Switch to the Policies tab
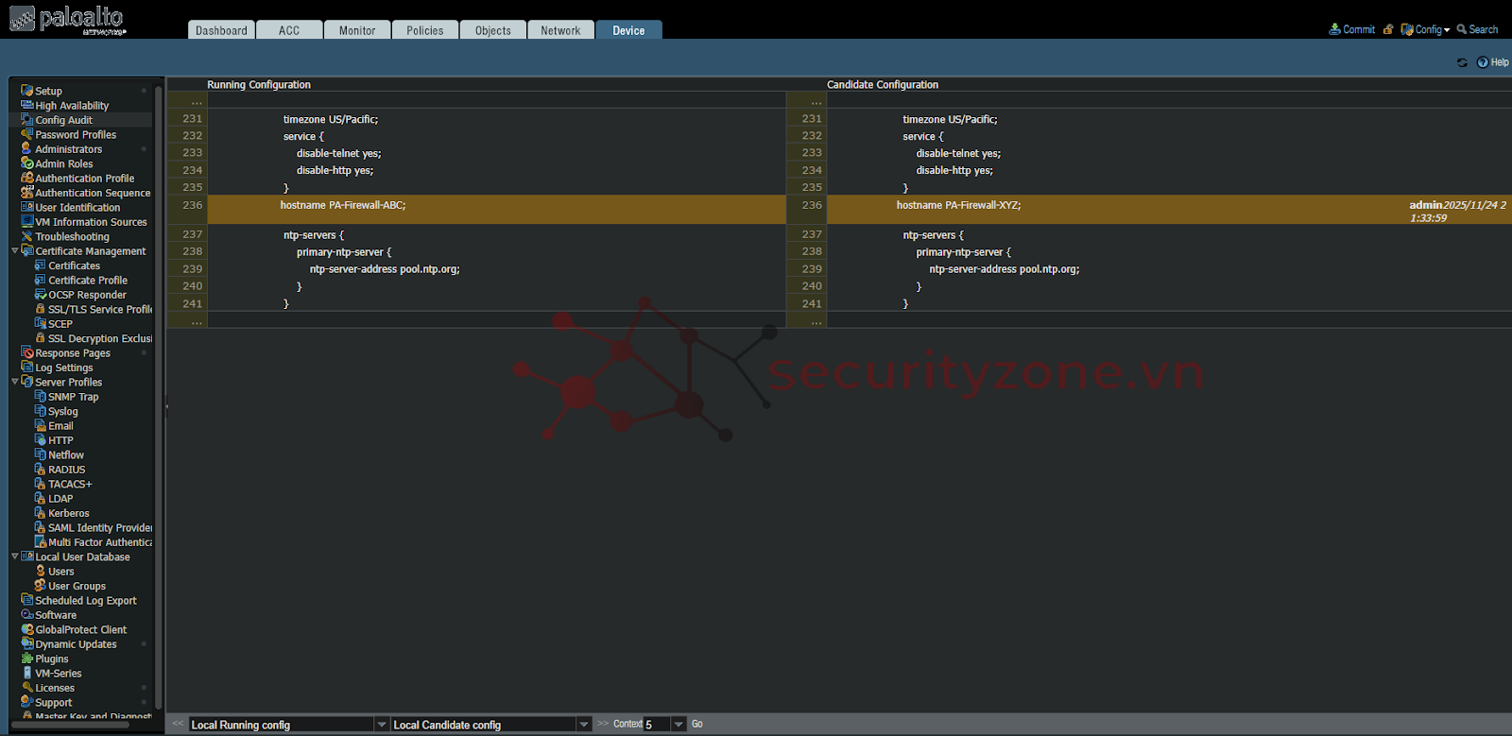This screenshot has width=1512, height=736. coord(424,30)
